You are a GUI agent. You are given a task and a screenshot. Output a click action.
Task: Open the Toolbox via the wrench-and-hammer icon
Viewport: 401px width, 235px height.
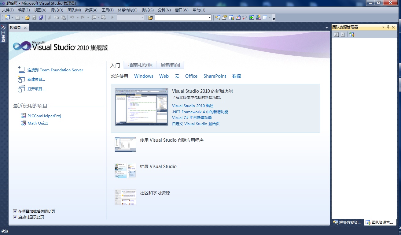(x=245, y=18)
